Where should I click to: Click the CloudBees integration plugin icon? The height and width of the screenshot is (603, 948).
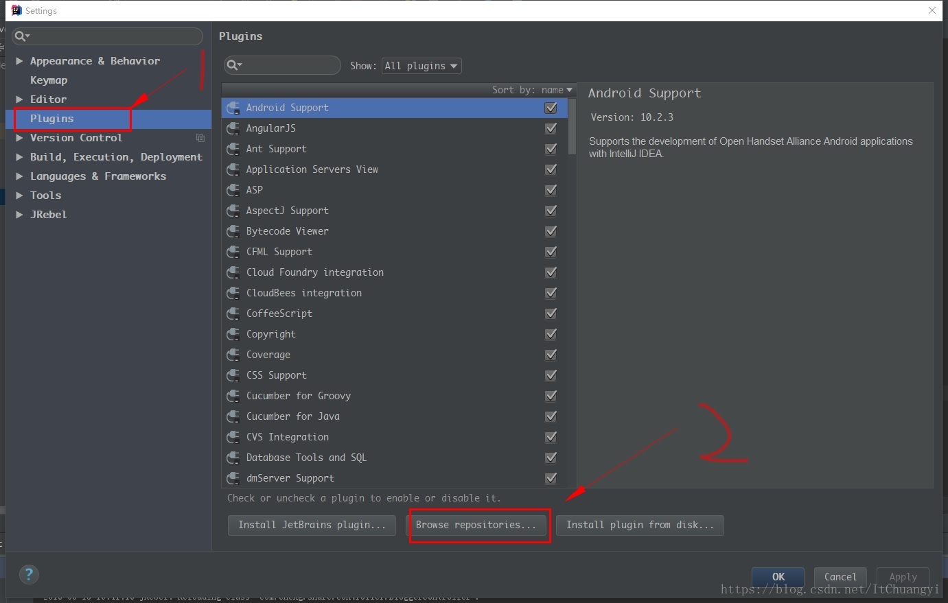coord(233,293)
